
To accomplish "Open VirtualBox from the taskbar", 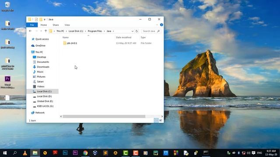I will 95,153.
